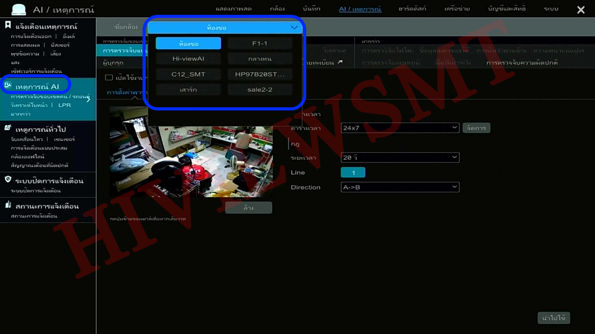Click the event notification bookmark icon
Viewport: 595px width, 334px height.
(x=8, y=25)
